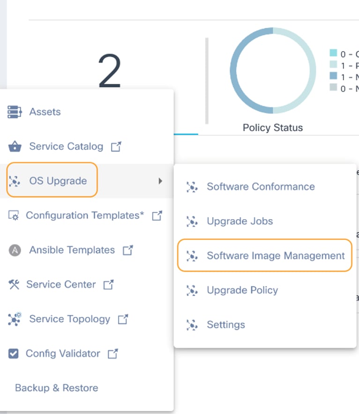Screen dimensions: 359x414
Task: Open Software Image Management submenu item
Action: coord(276,256)
